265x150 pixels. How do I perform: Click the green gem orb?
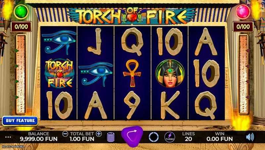tap(21, 12)
